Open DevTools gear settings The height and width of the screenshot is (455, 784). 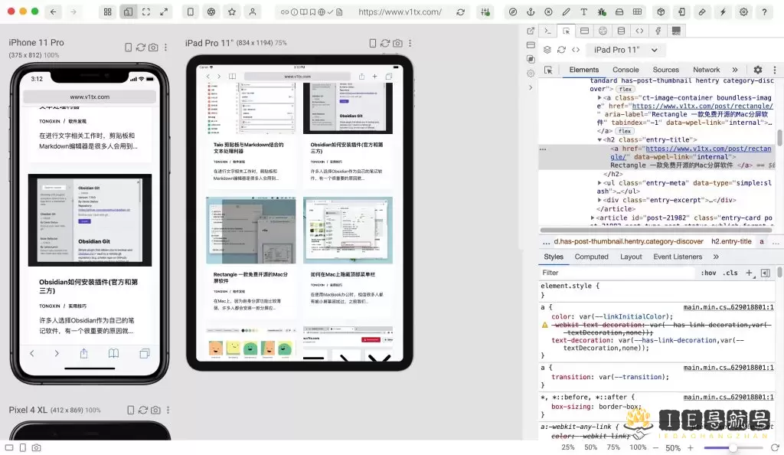[758, 70]
